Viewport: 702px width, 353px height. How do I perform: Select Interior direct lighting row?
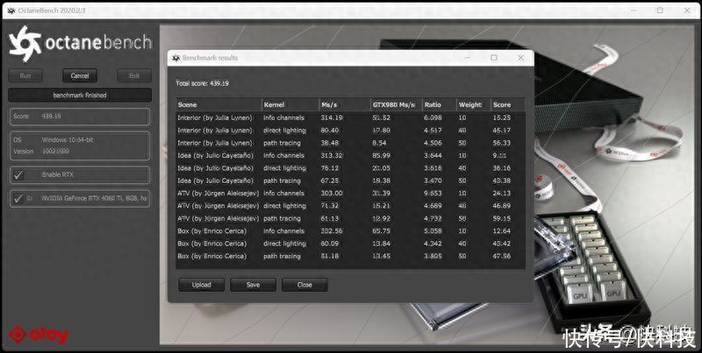pyautogui.click(x=350, y=131)
